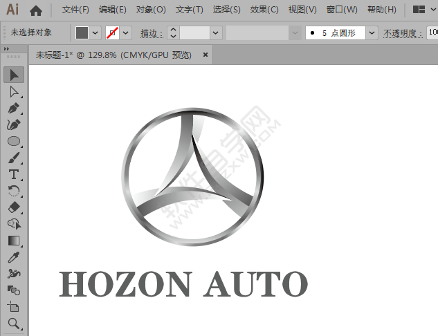Expand the toolbar with double-arrow
The height and width of the screenshot is (336, 438).
(x=6, y=49)
